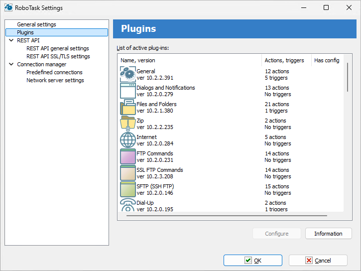The width and height of the screenshot is (361, 271).
Task: Confirm settings with OK button
Action: 253,261
